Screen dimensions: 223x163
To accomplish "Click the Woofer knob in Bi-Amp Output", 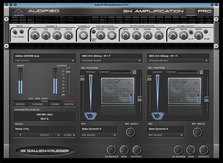I will coord(199,36).
